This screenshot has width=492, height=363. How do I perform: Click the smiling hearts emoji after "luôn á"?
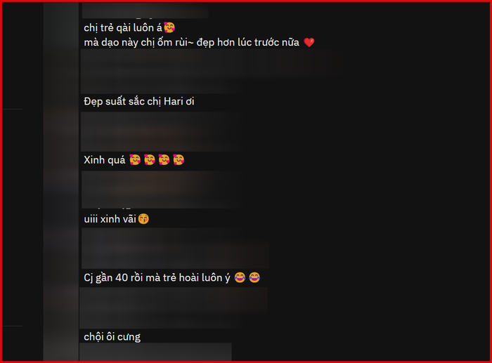[x=169, y=27]
